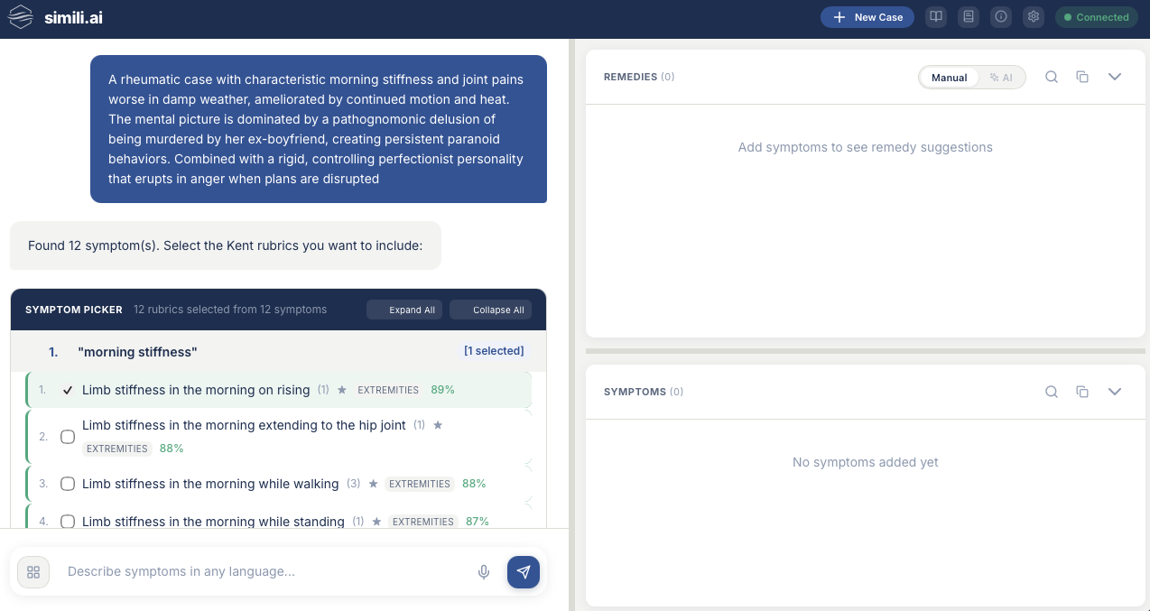Check 'Limb stiffness in the morning while walking'

pyautogui.click(x=67, y=484)
